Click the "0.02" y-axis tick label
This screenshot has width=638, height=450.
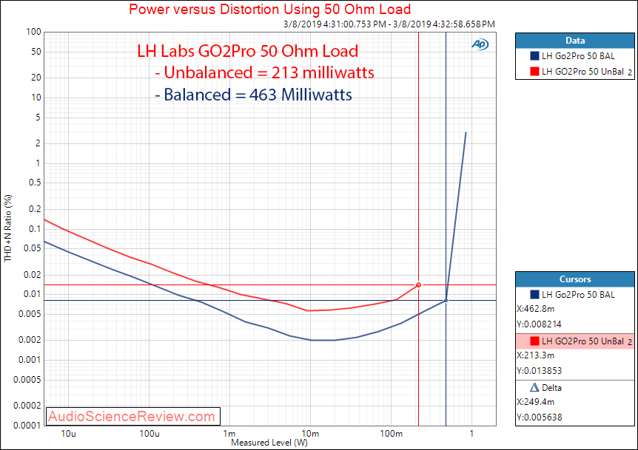(32, 275)
